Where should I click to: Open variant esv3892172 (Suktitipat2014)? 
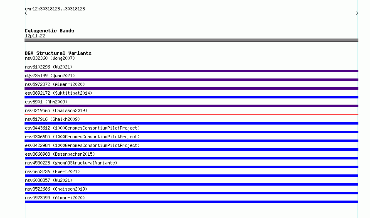59,93
